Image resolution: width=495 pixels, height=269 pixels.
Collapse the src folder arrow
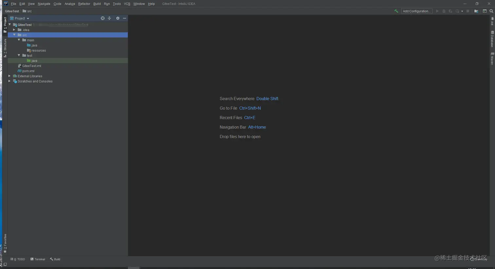tap(14, 35)
